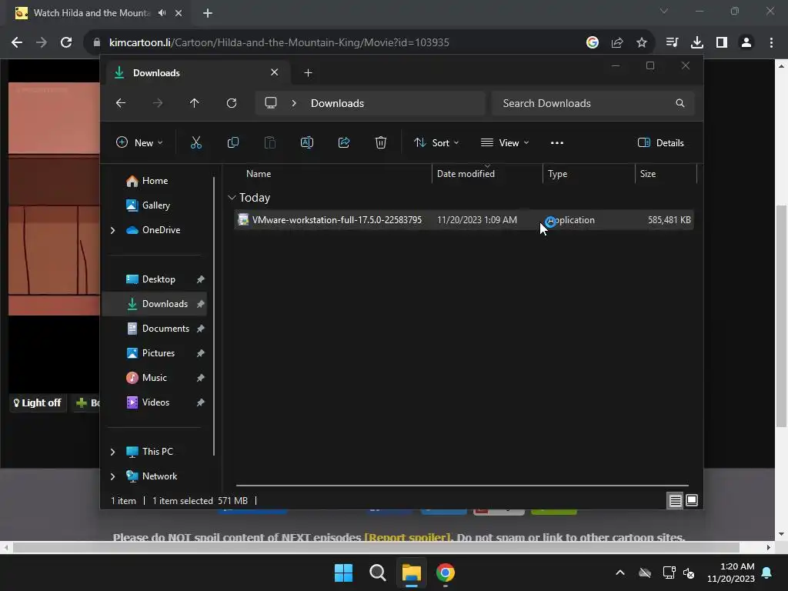Click the breadcrumb chevron before Downloads
This screenshot has height=591, width=788.
click(x=294, y=103)
